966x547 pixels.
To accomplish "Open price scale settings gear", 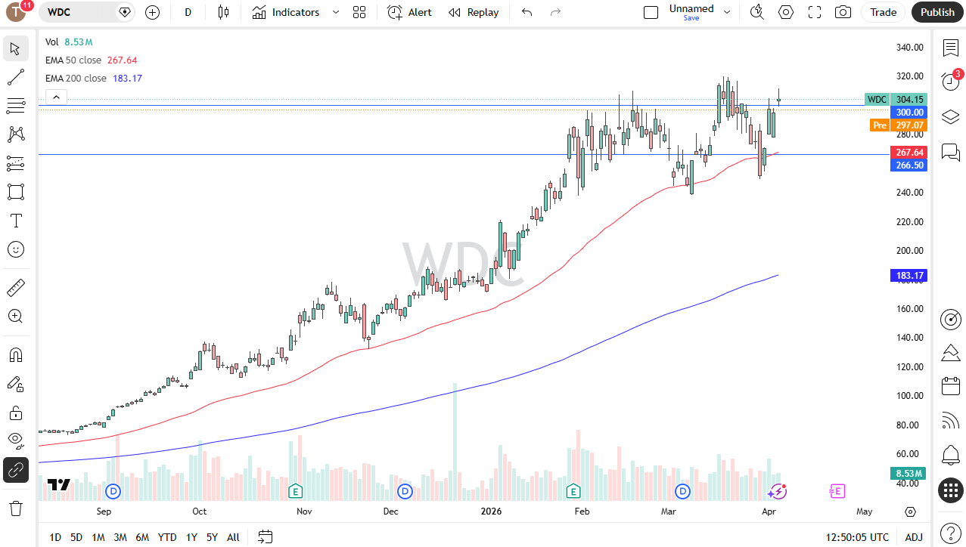I will (910, 511).
